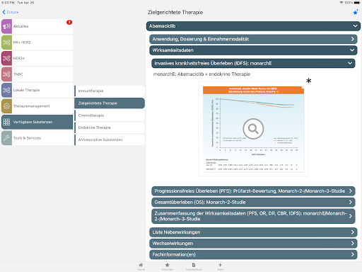Open Favoriten tab in bottom bar
Image resolution: width=362 pixels, height=272 pixels.
(x=168, y=266)
